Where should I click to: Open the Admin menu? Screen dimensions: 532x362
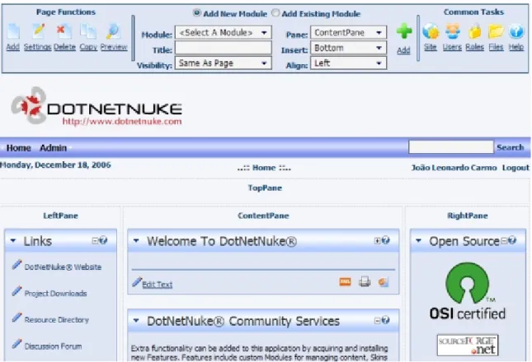[x=54, y=148]
